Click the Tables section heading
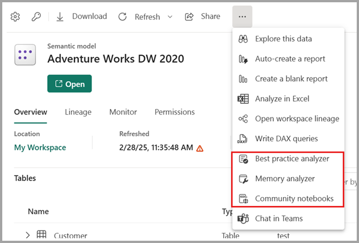Image resolution: width=359 pixels, height=243 pixels. [25, 178]
